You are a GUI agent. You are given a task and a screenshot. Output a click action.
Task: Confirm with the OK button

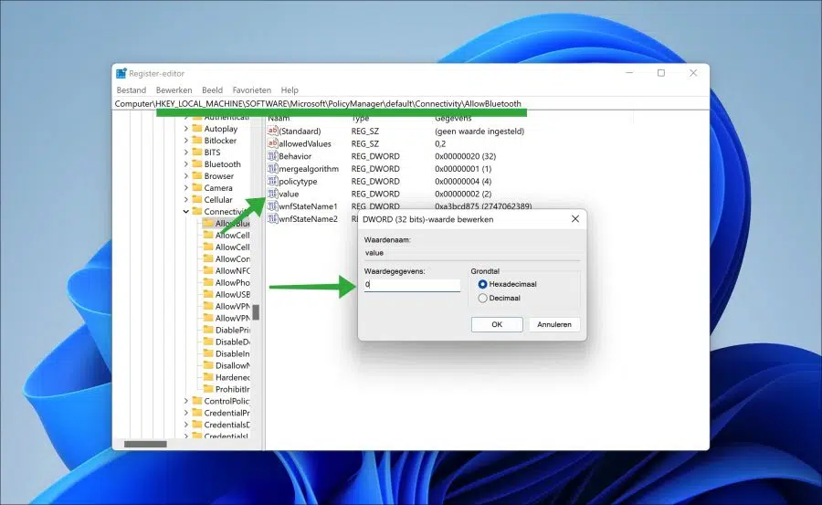tap(497, 324)
